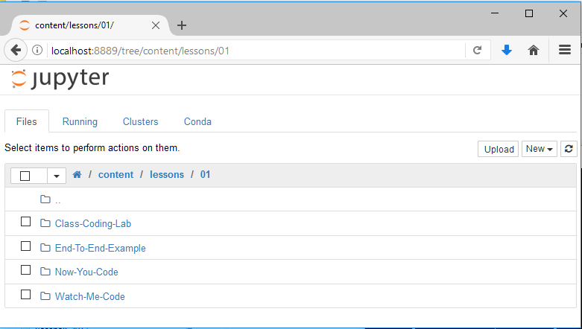This screenshot has height=329, width=582.
Task: Open the Now-You-Code folder link
Action: pyautogui.click(x=86, y=272)
